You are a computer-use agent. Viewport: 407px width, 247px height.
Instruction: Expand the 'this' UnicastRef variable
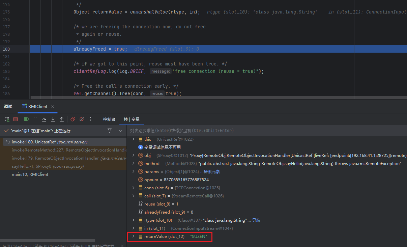point(133,139)
